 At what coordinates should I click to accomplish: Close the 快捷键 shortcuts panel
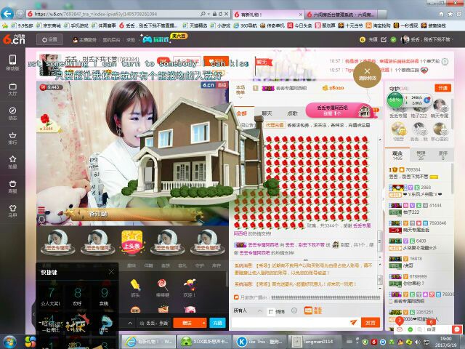[111, 271]
